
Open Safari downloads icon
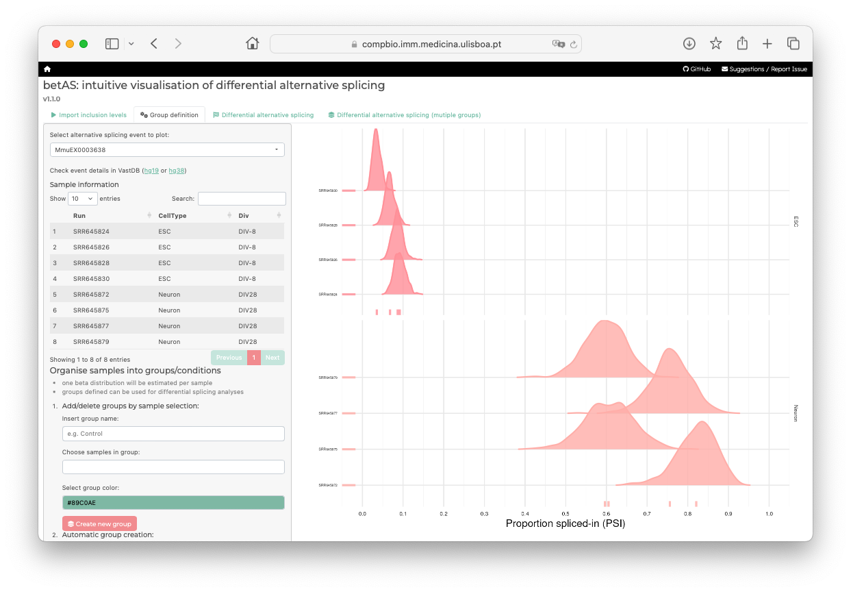click(x=689, y=44)
